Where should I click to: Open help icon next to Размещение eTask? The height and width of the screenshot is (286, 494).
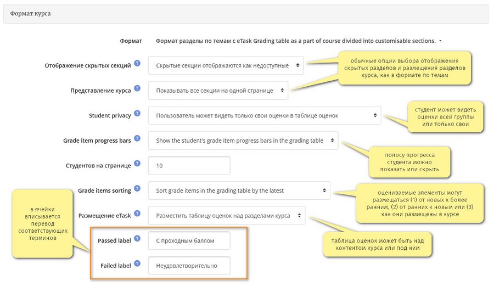pyautogui.click(x=137, y=213)
